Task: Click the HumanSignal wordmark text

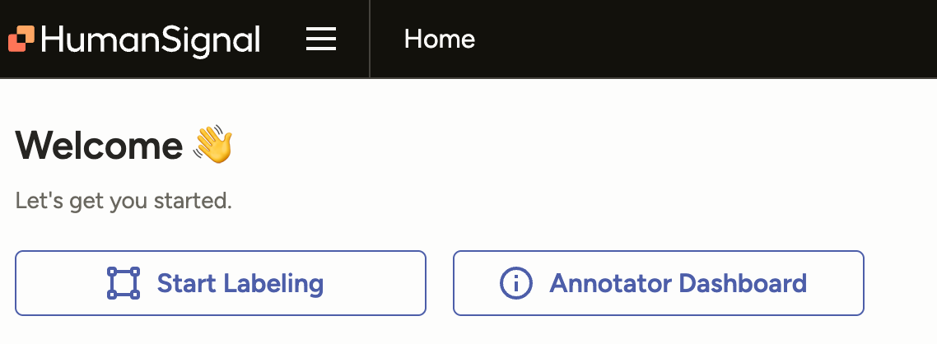Action: coord(150,39)
